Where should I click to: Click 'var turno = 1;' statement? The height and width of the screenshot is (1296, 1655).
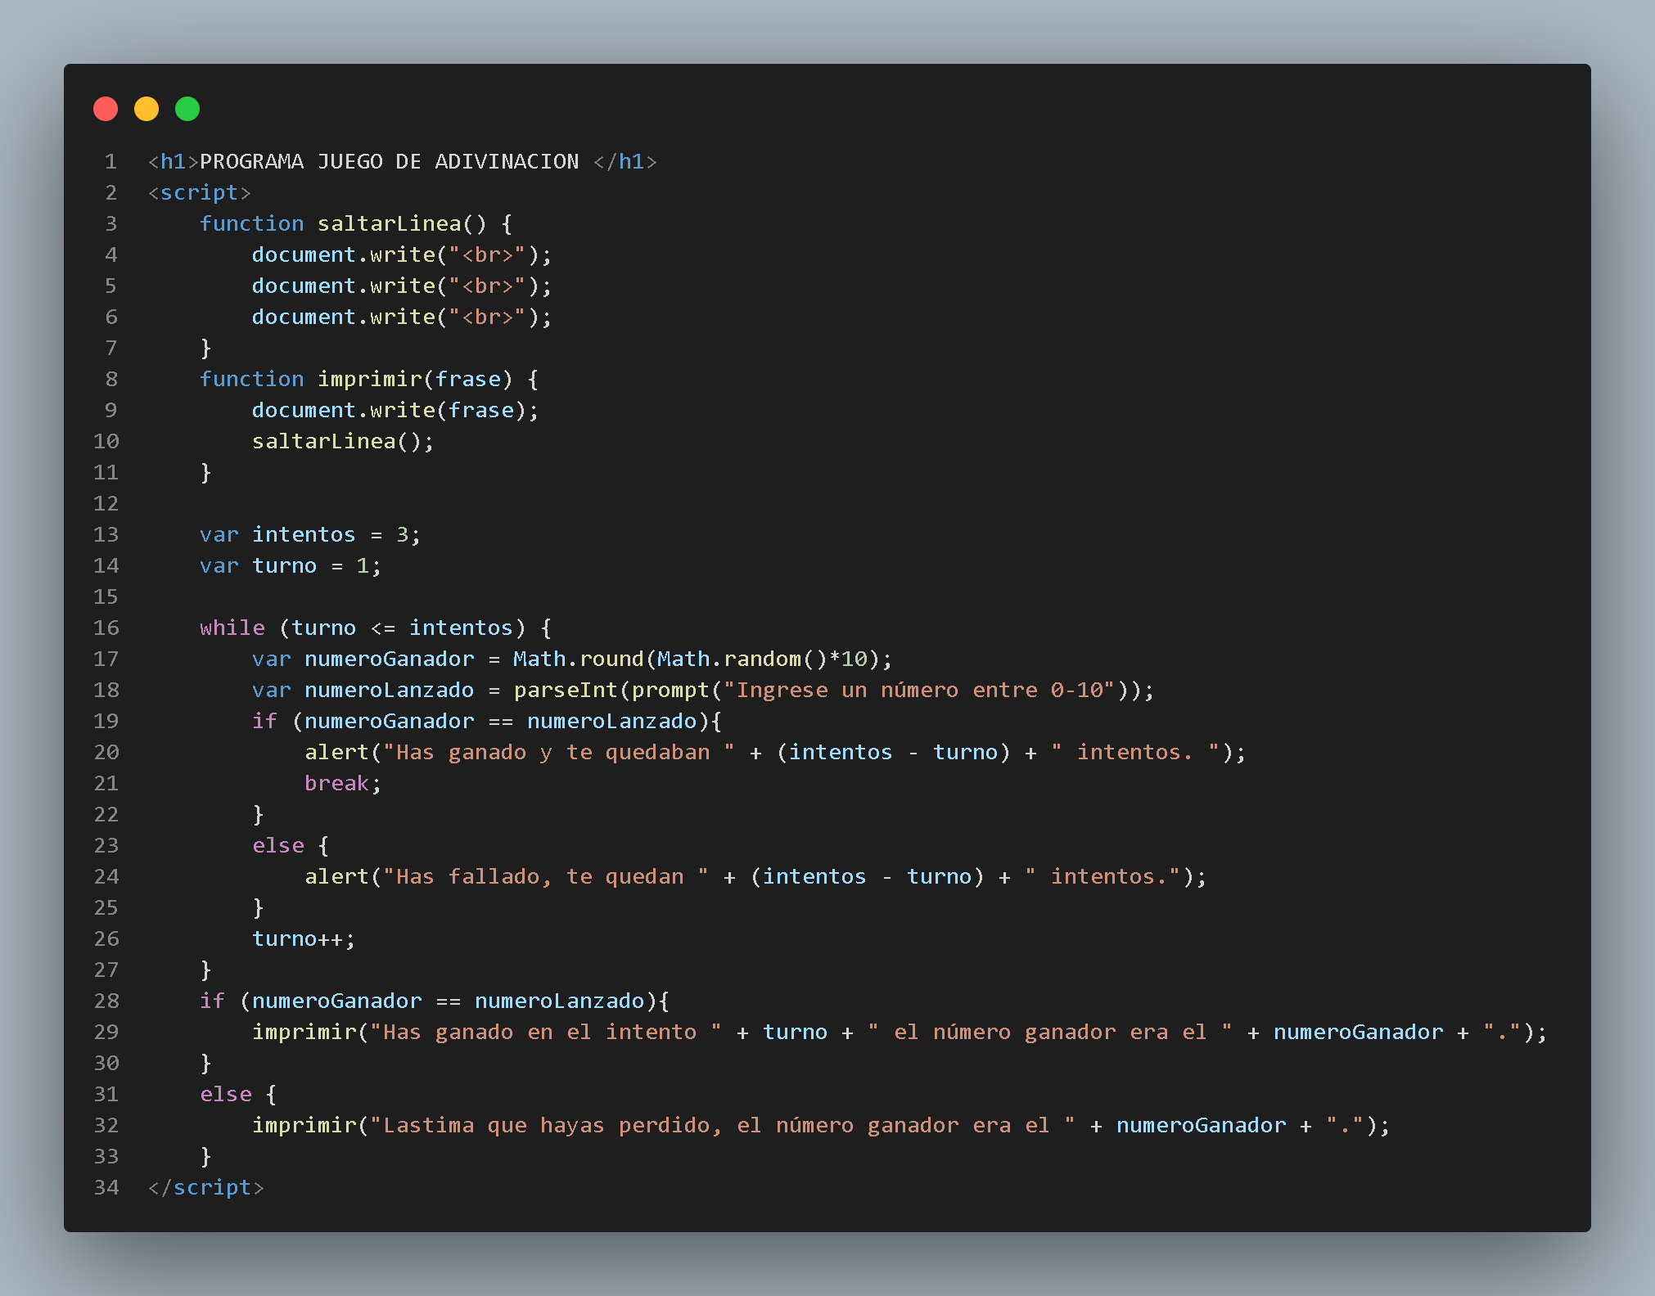pos(291,565)
